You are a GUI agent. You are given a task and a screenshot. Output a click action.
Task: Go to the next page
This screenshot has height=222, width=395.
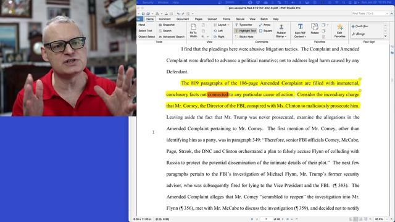283,220
